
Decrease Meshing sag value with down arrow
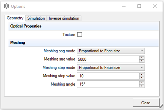[142, 61]
